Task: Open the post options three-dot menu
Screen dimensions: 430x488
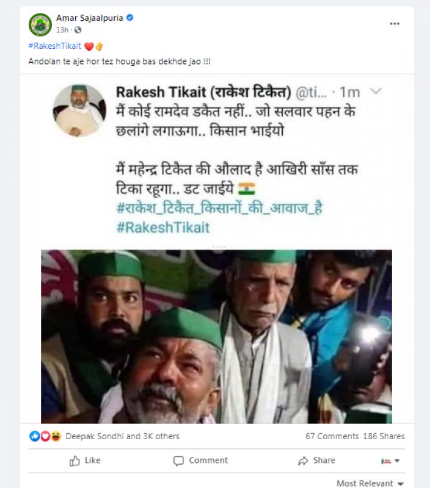Action: click(x=395, y=23)
